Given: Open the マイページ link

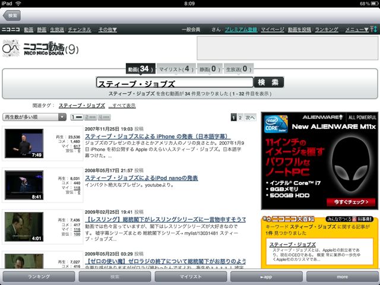Looking at the screenshot, I should point(273,30).
